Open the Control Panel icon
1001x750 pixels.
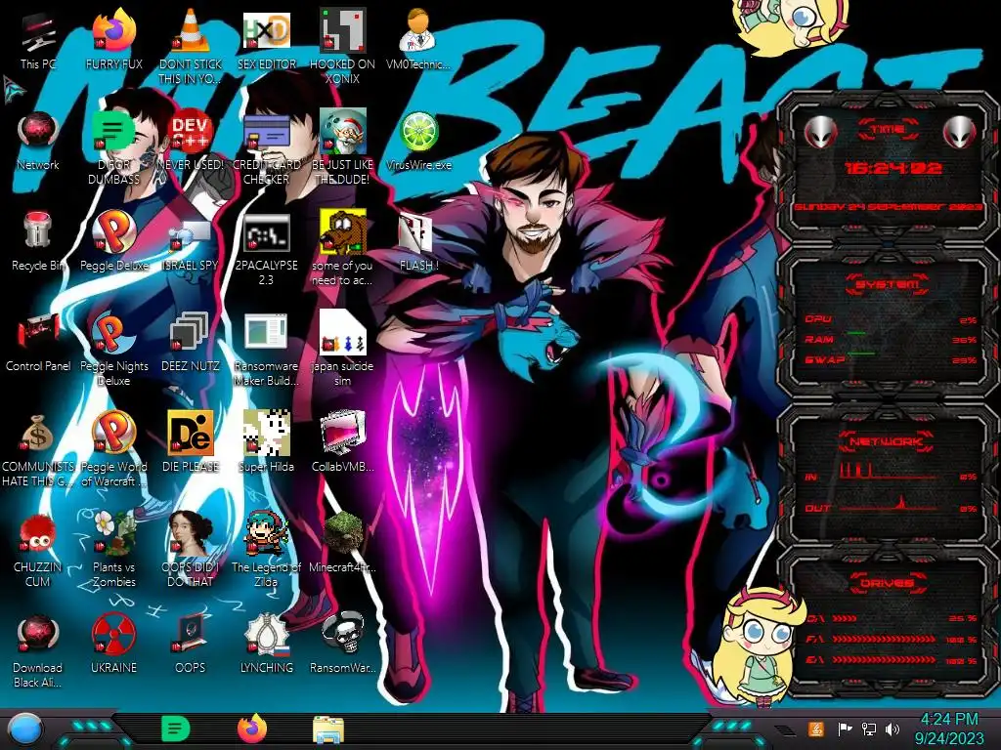coord(38,342)
